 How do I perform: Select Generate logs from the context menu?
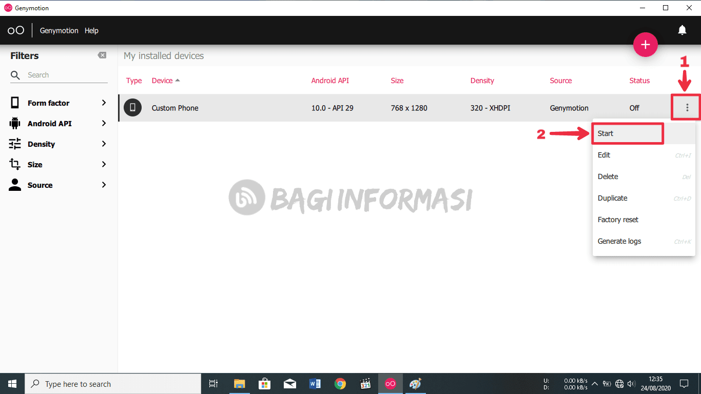click(644, 241)
